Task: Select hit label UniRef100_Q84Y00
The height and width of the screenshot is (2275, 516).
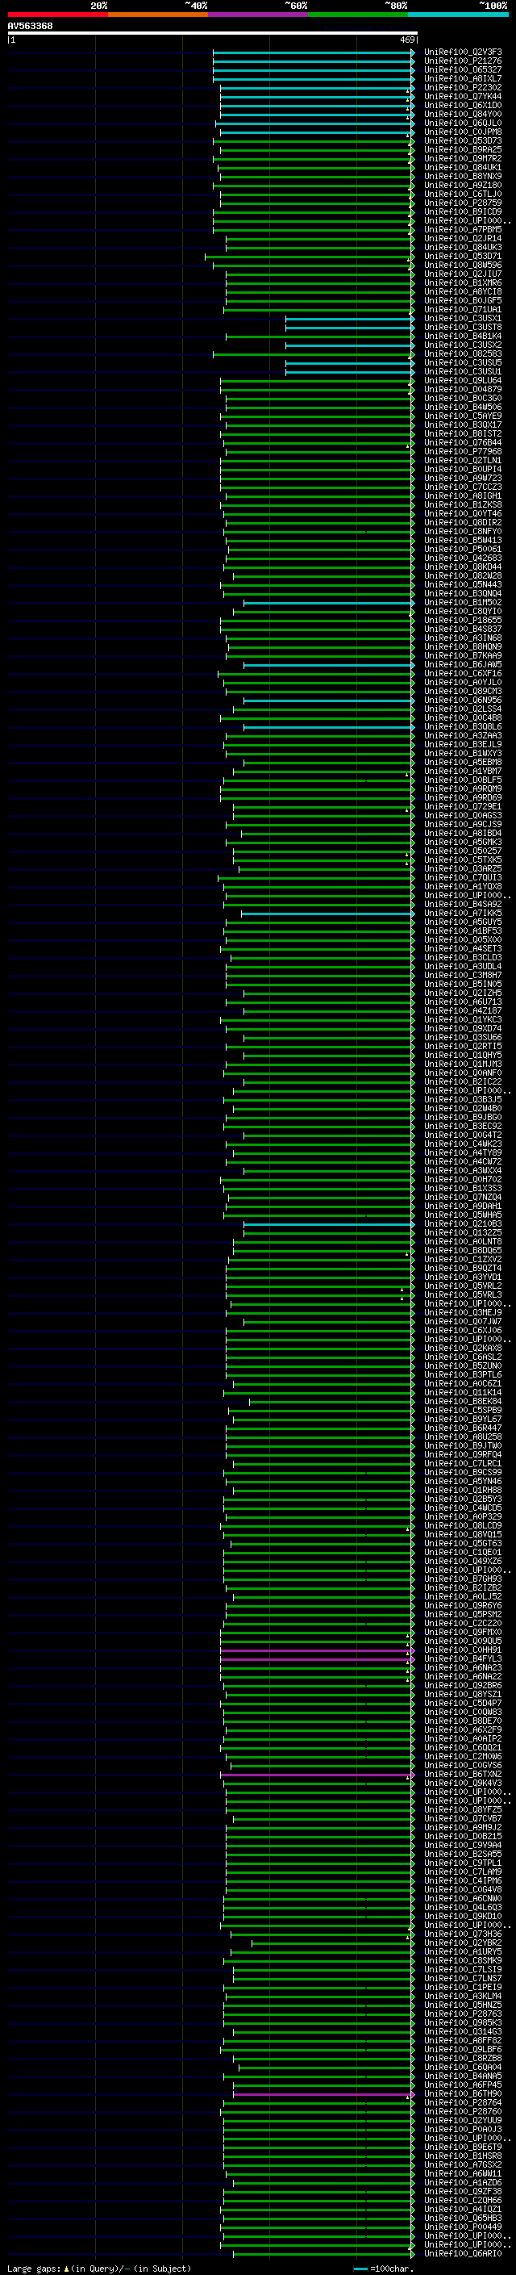Action: pyautogui.click(x=463, y=114)
